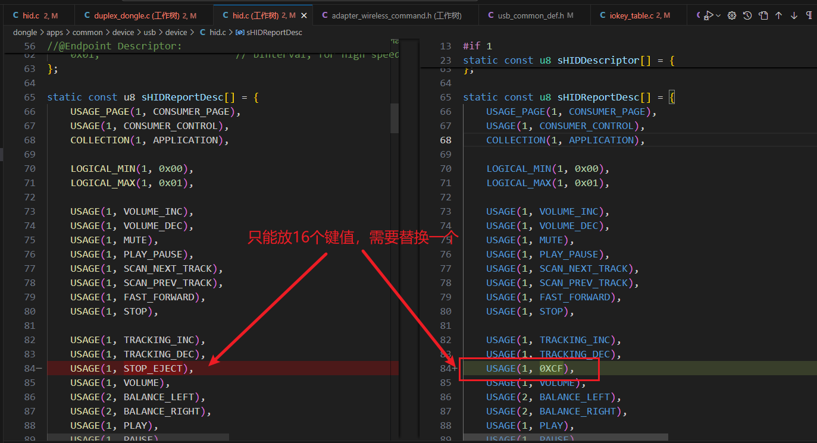Click the dongle breadcrumb segment
This screenshot has height=443, width=817.
24,32
